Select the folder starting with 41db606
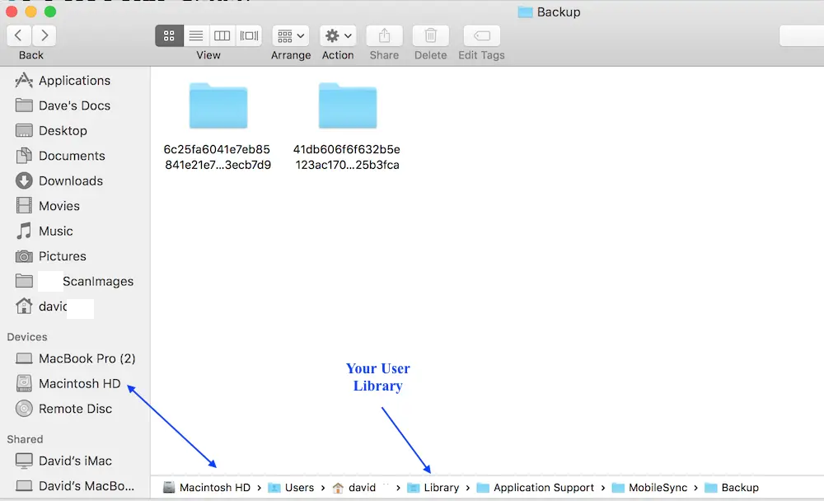824x501 pixels. 347,105
